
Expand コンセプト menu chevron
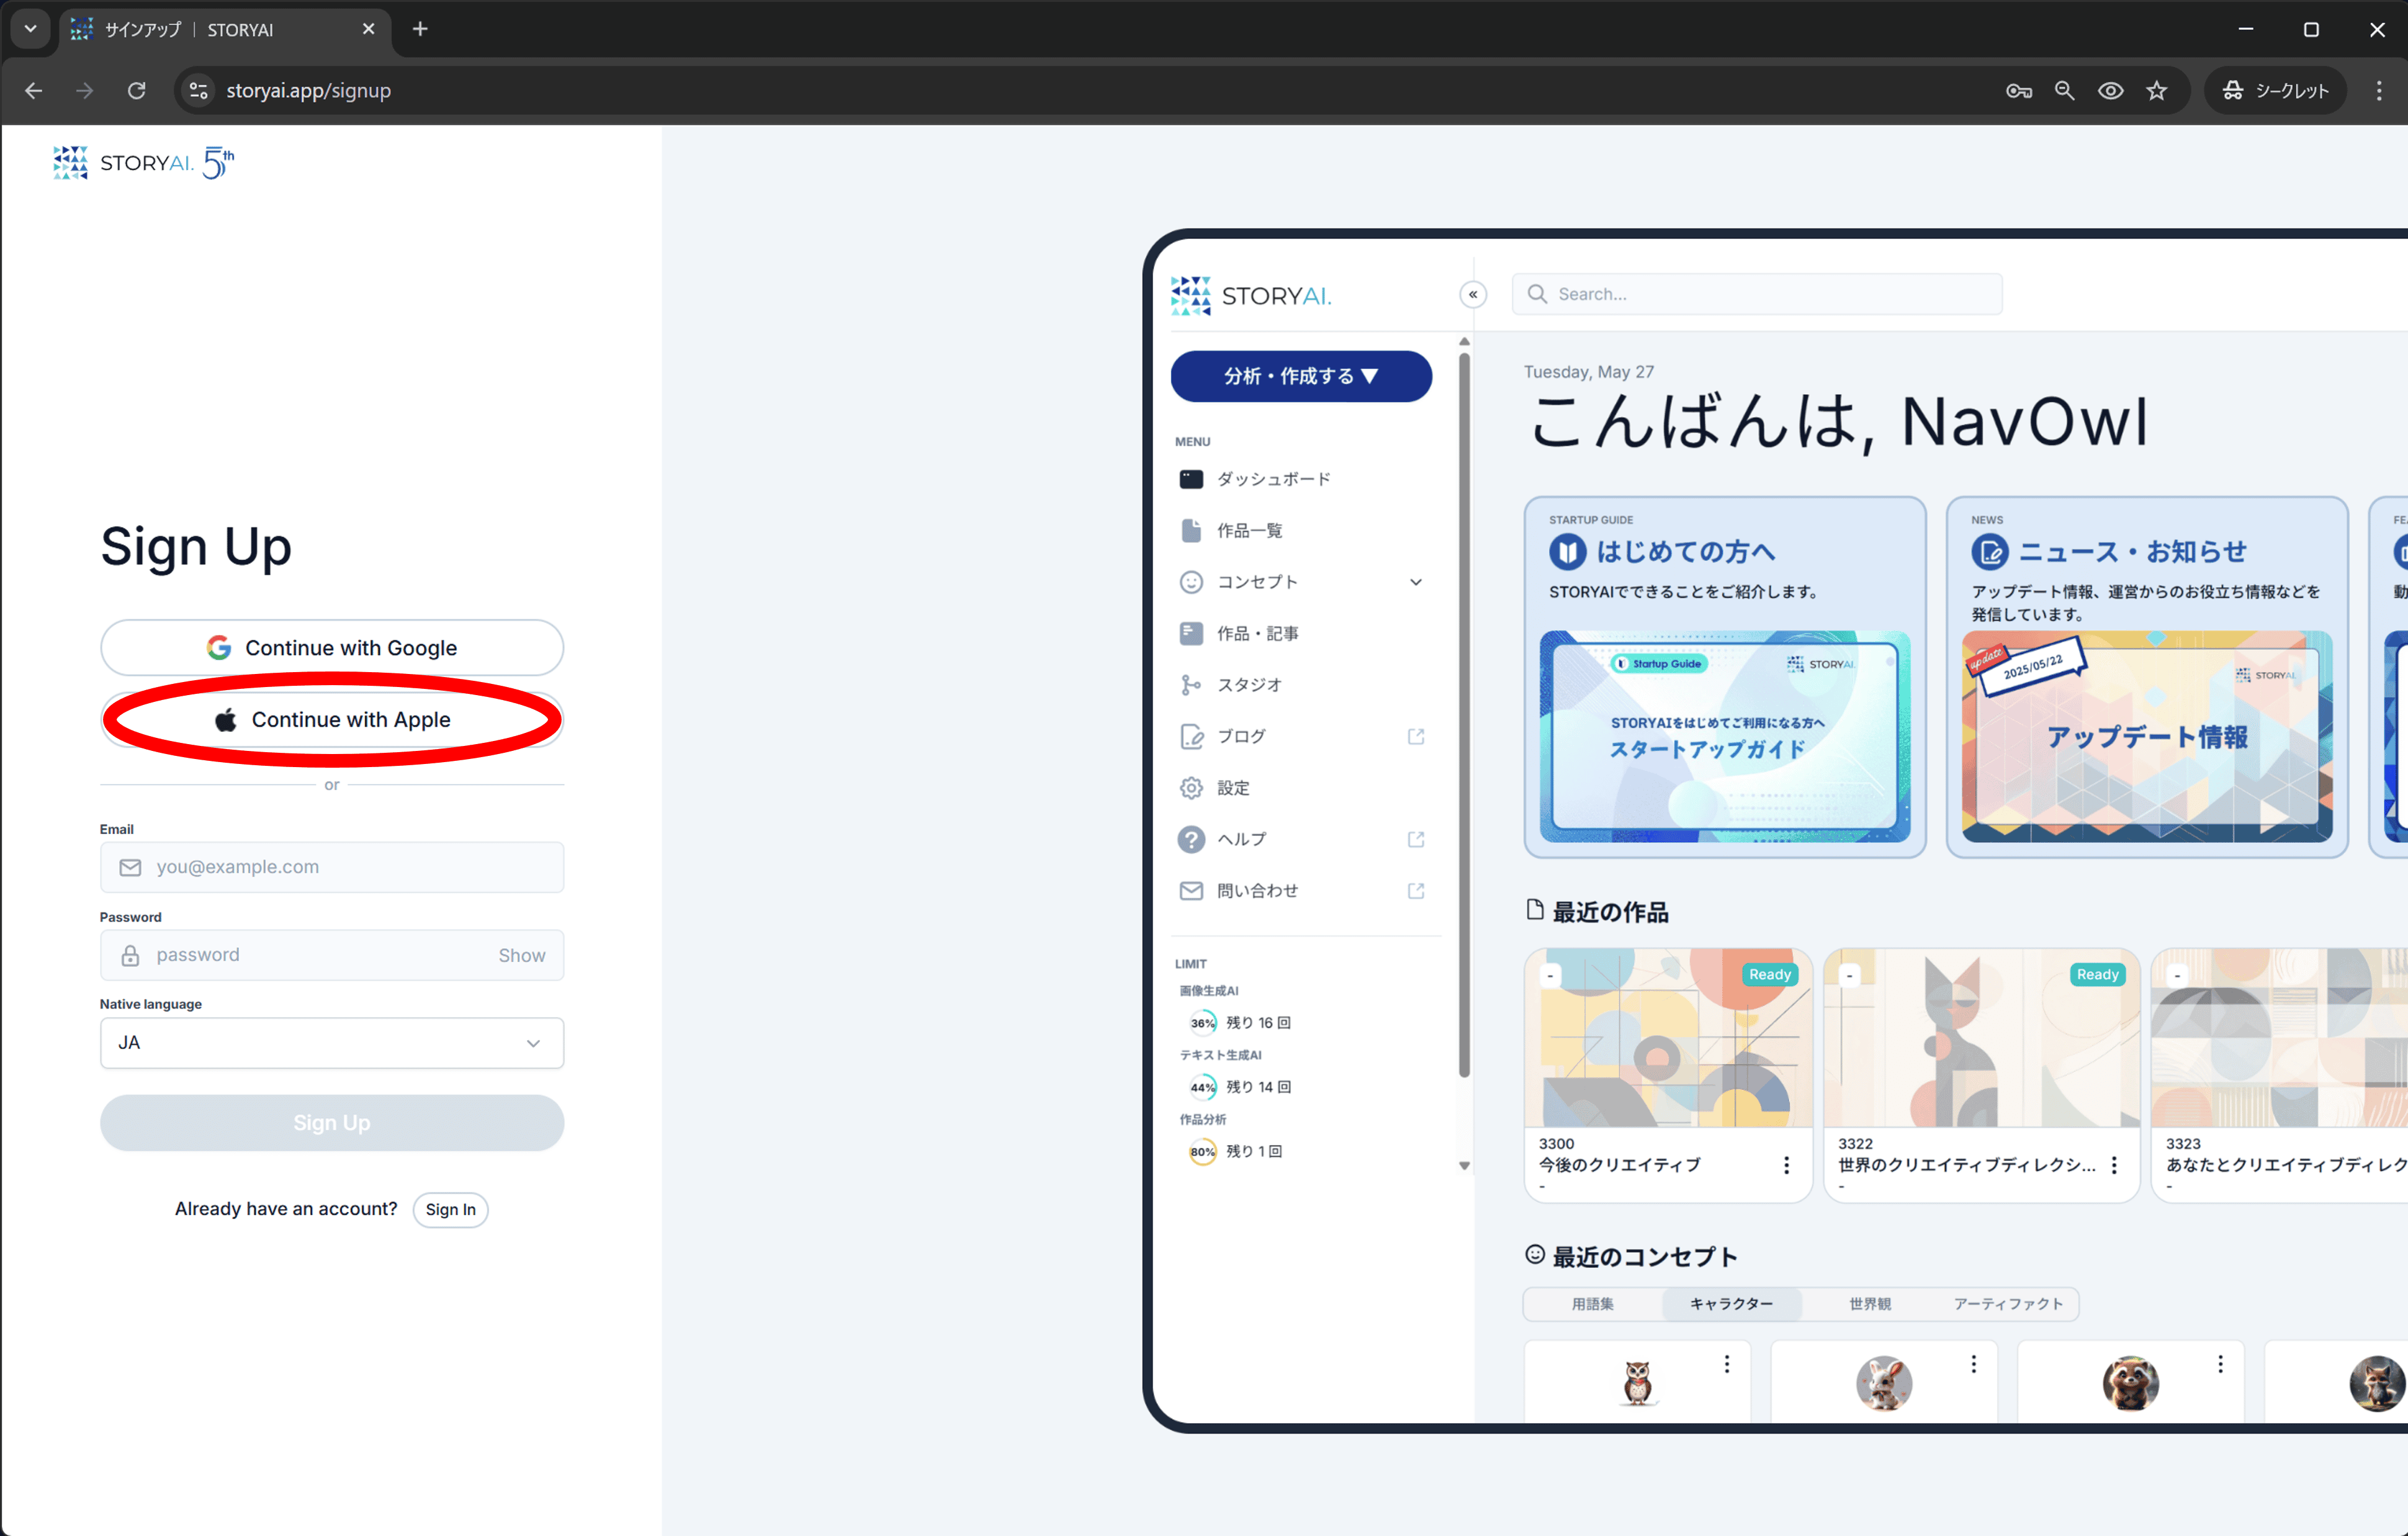pyautogui.click(x=1415, y=582)
